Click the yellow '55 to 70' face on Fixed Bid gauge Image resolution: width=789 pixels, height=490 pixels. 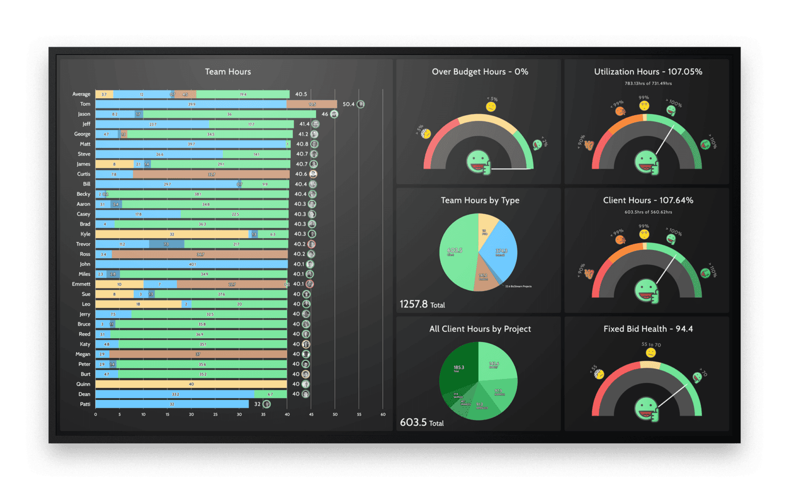(x=651, y=353)
